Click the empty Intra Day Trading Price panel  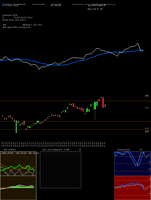click(60, 170)
